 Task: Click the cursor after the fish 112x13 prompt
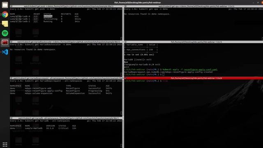(164, 74)
